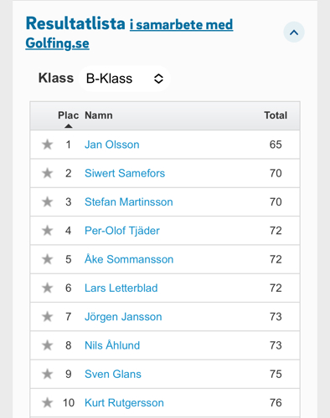The height and width of the screenshot is (418, 330).
Task: Toggle star for Kurt Rutgersson
Action: pyautogui.click(x=47, y=403)
